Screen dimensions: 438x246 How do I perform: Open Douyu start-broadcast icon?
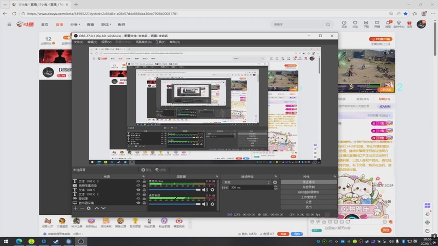[x=377, y=24]
